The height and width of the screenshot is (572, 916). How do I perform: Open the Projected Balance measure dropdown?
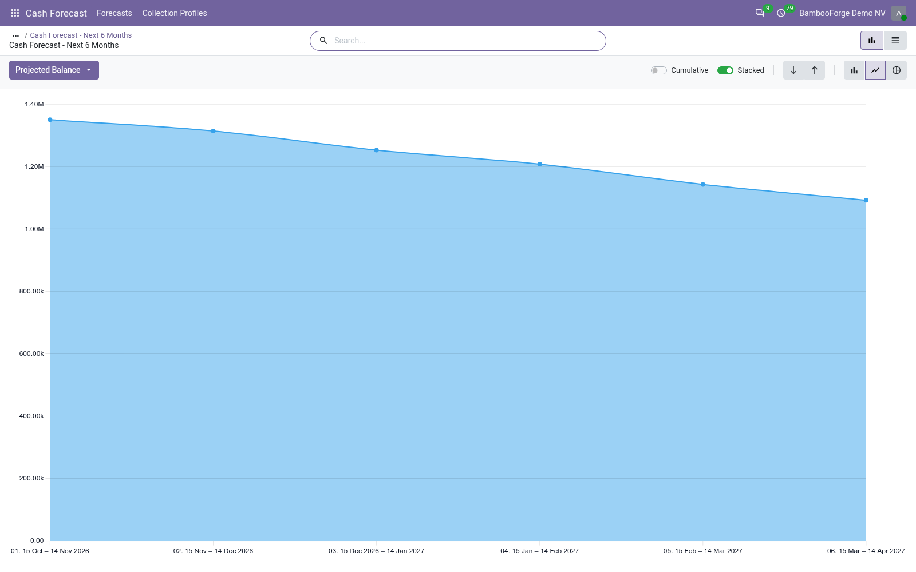[x=54, y=70]
